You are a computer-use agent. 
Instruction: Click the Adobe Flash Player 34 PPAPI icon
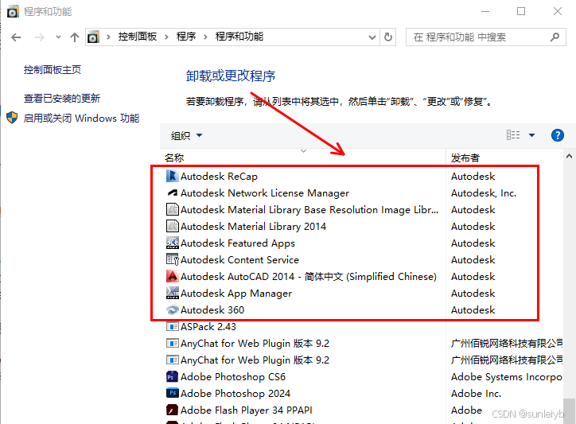173,410
